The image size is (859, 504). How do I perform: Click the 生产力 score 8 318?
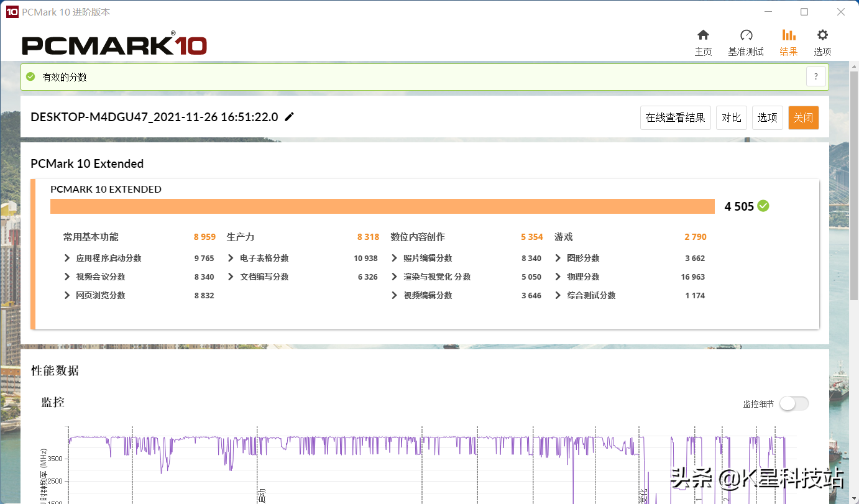tap(368, 237)
